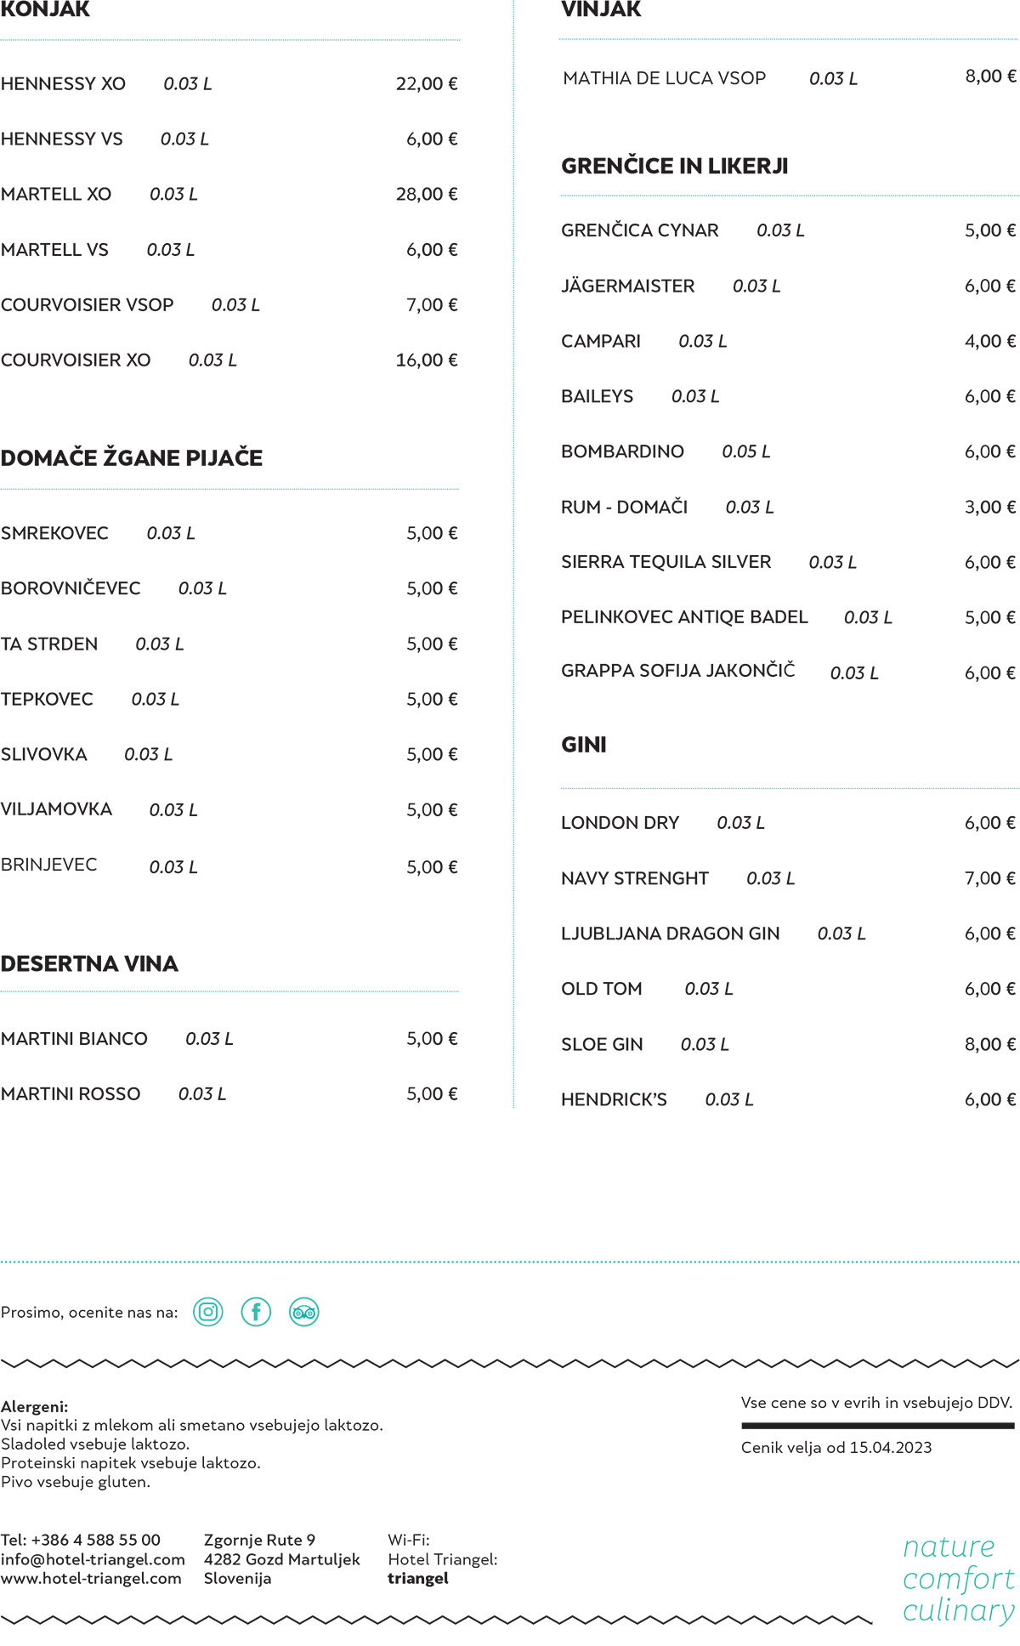Click the Alergeni heading
1020x1646 pixels.
point(35,1407)
